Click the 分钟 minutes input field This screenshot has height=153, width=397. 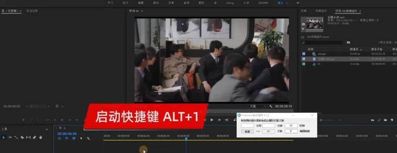(268, 125)
